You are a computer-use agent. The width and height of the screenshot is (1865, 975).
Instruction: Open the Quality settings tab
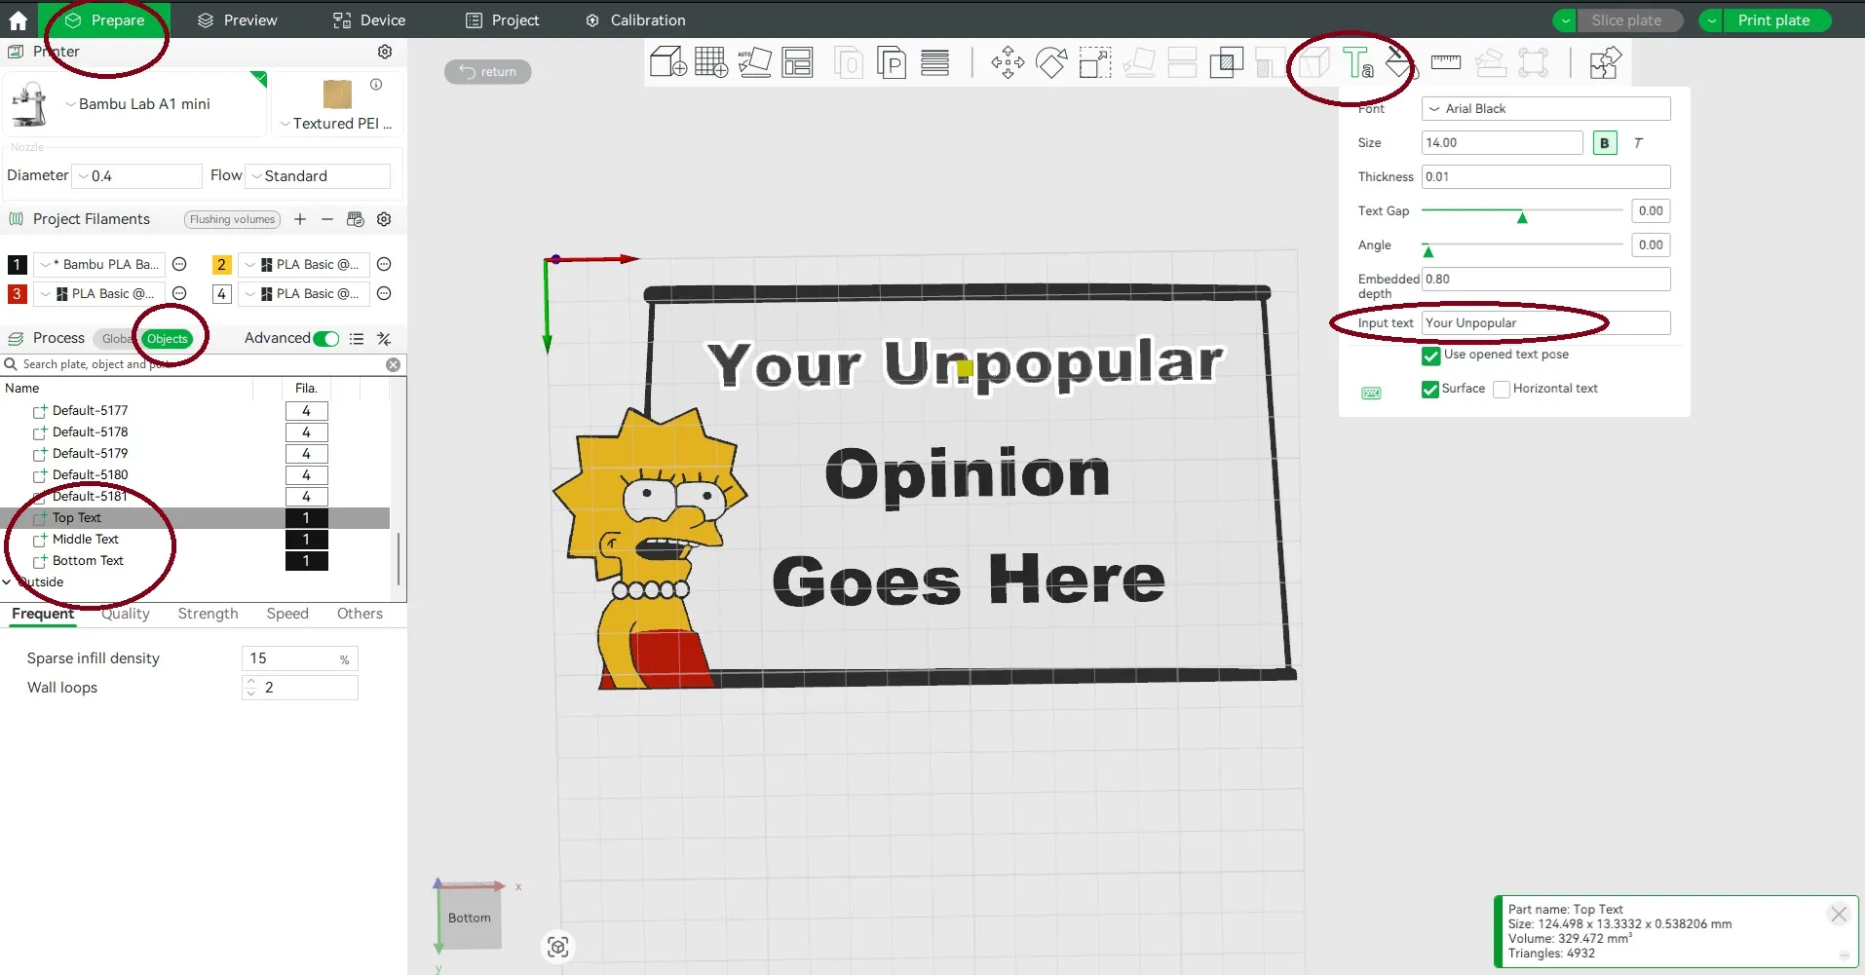[x=126, y=614]
